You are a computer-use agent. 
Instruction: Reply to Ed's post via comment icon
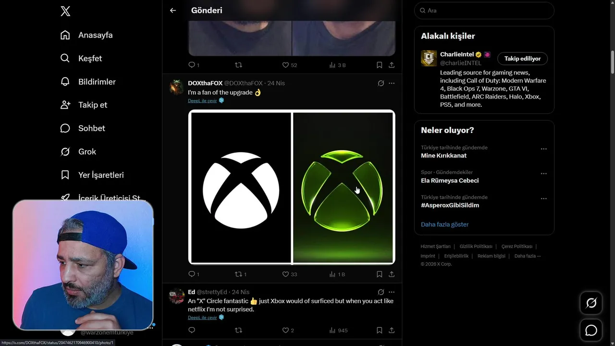coord(192,330)
